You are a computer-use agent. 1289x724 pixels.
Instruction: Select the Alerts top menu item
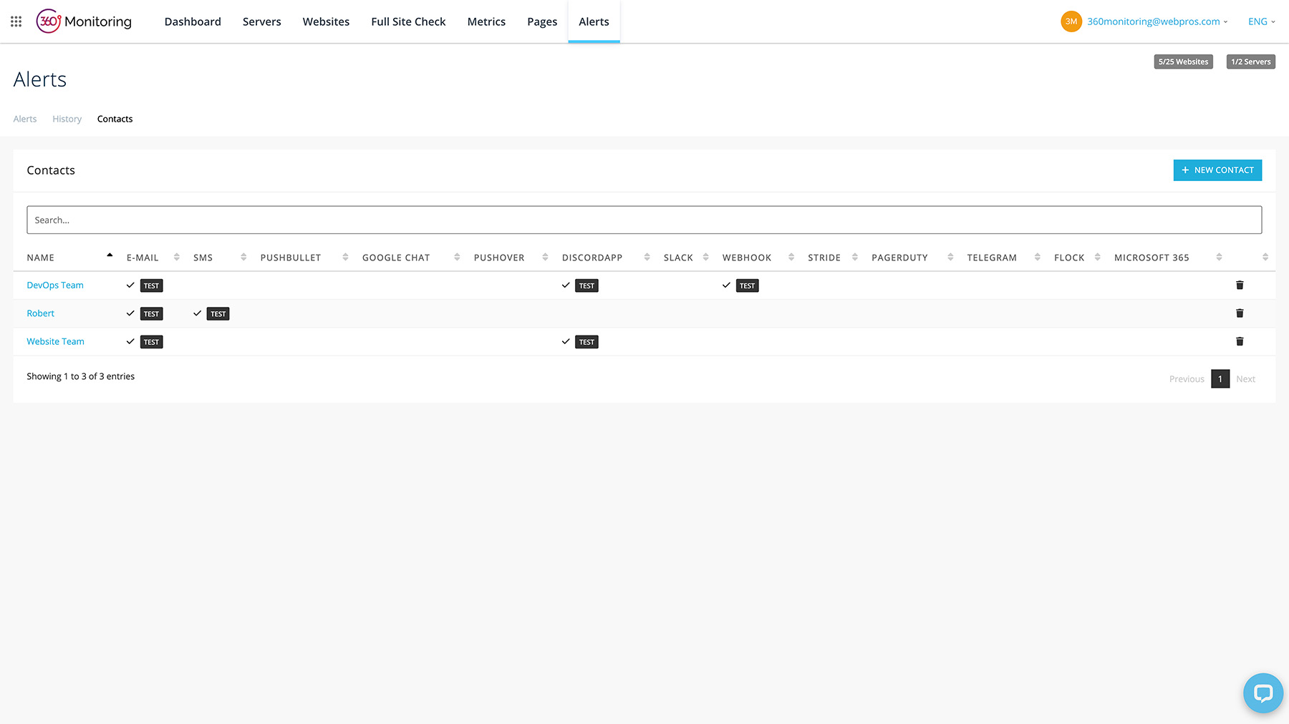pyautogui.click(x=594, y=21)
